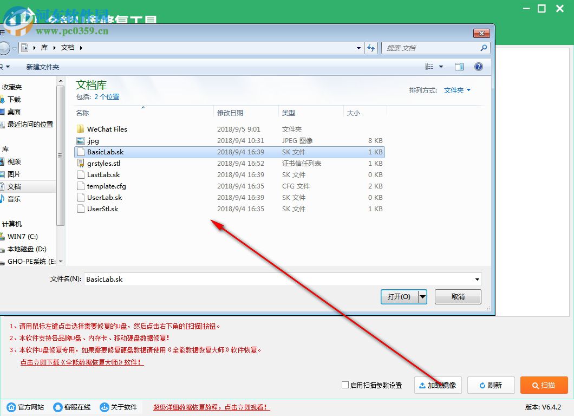Screen dimensions: 574x416
Task: Click the search magnifier in the search box
Action: click(484, 48)
